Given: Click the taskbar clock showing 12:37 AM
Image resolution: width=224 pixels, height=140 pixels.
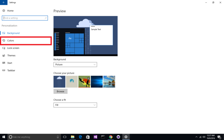Looking at the screenshot, I should tap(211, 137).
